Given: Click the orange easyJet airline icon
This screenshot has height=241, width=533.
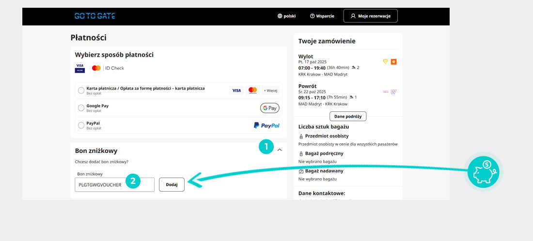Looking at the screenshot, I should click(393, 61).
